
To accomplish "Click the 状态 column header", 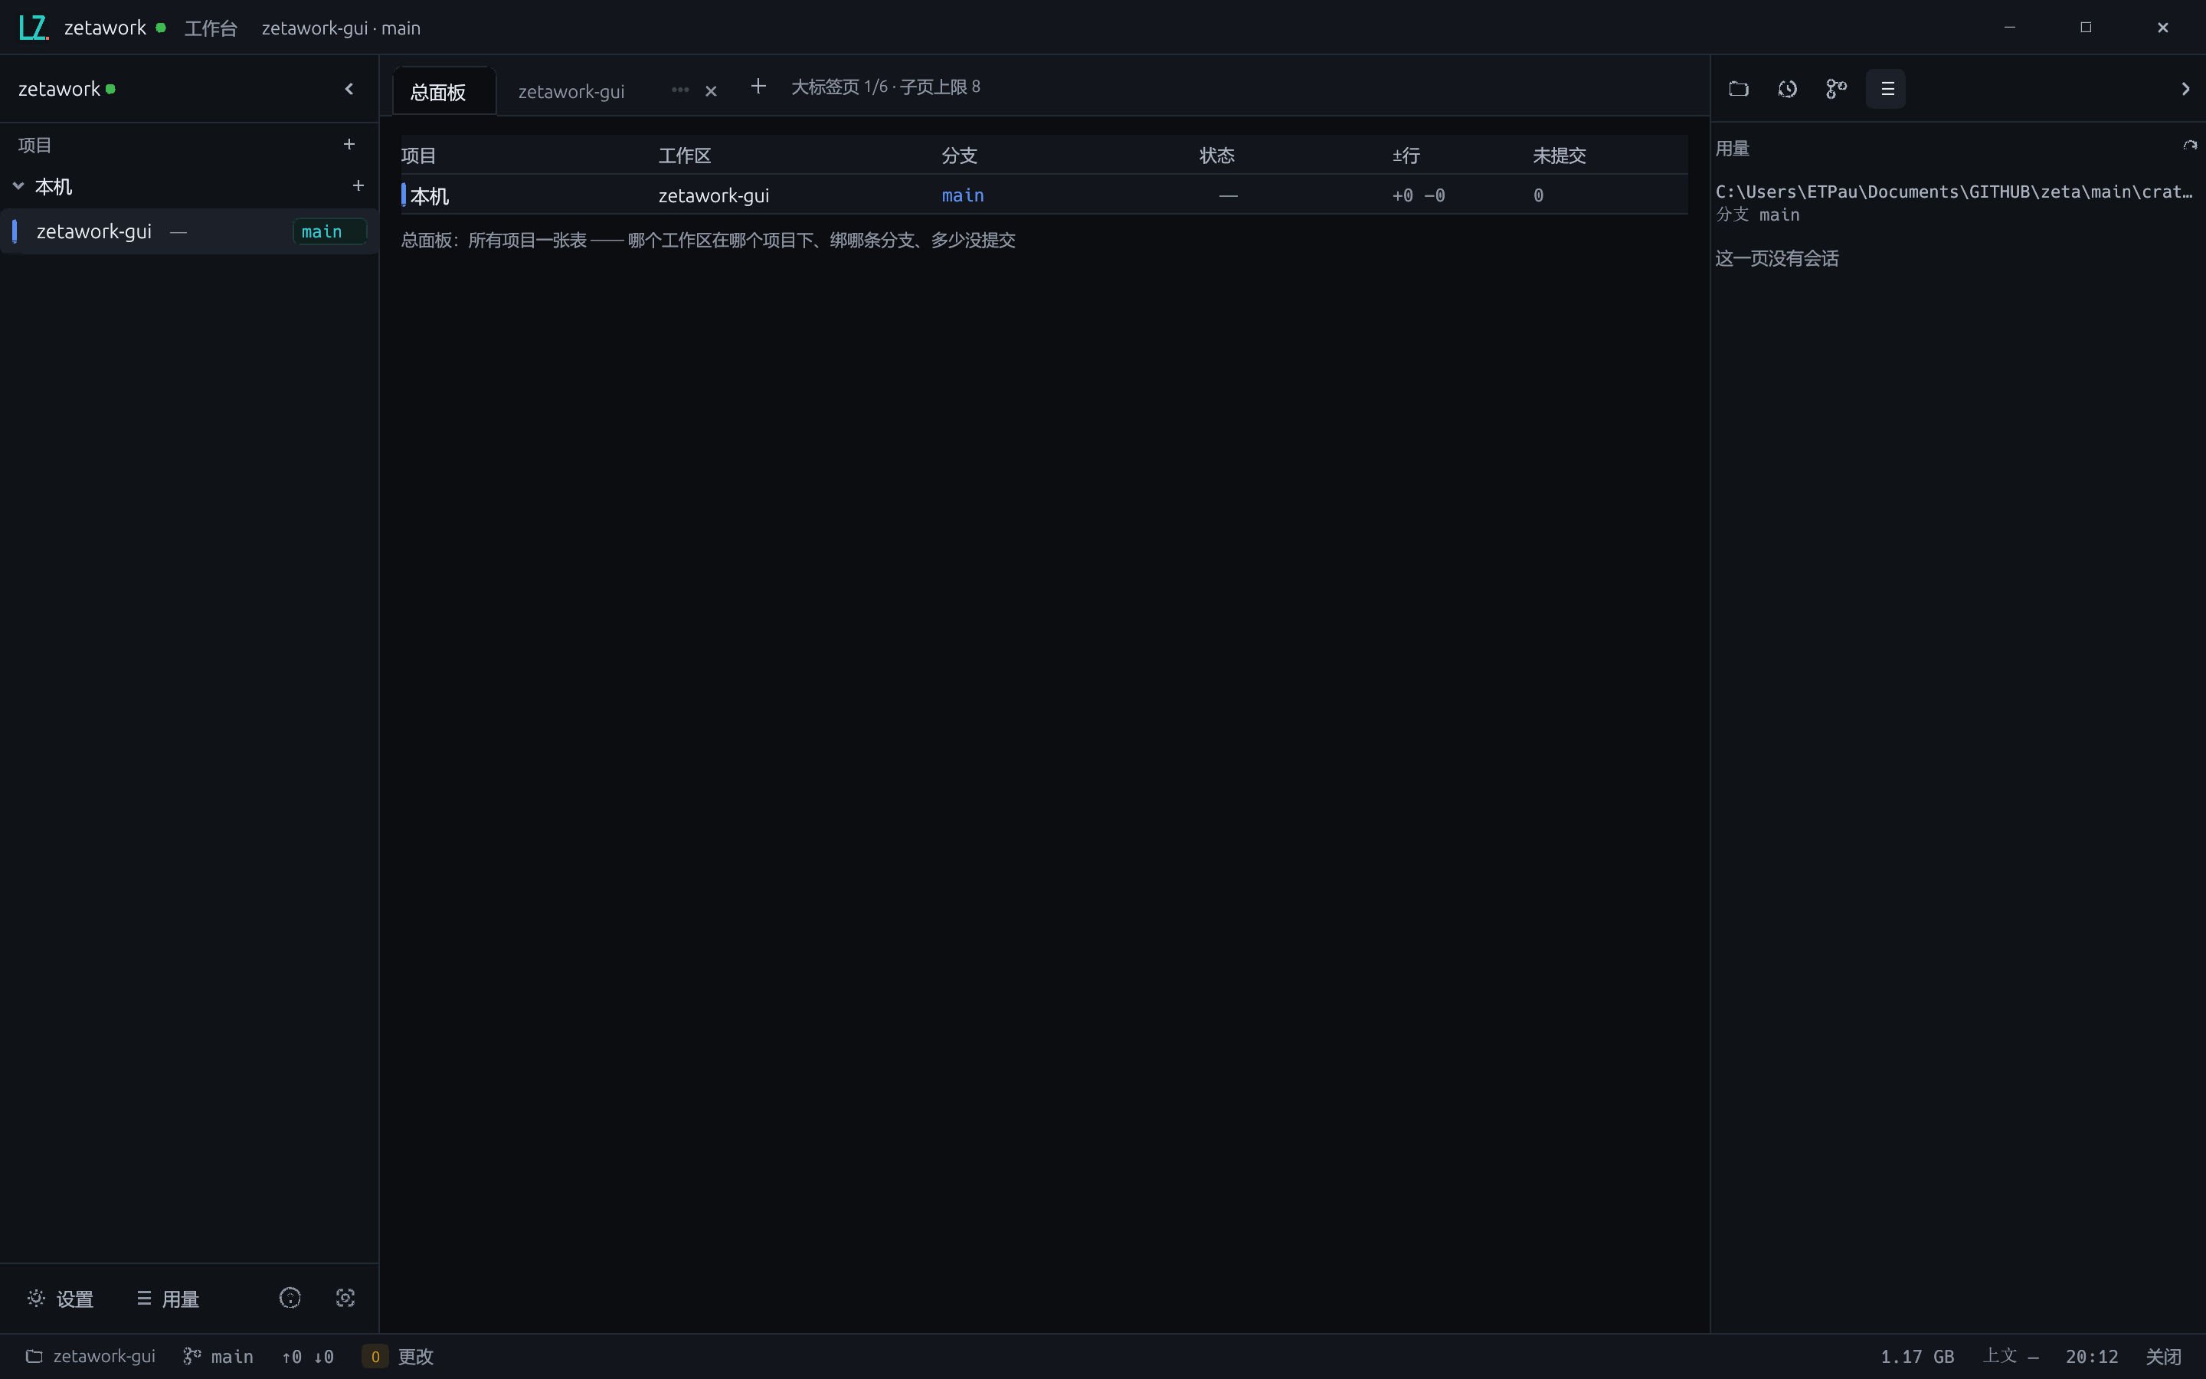I will [1217, 155].
